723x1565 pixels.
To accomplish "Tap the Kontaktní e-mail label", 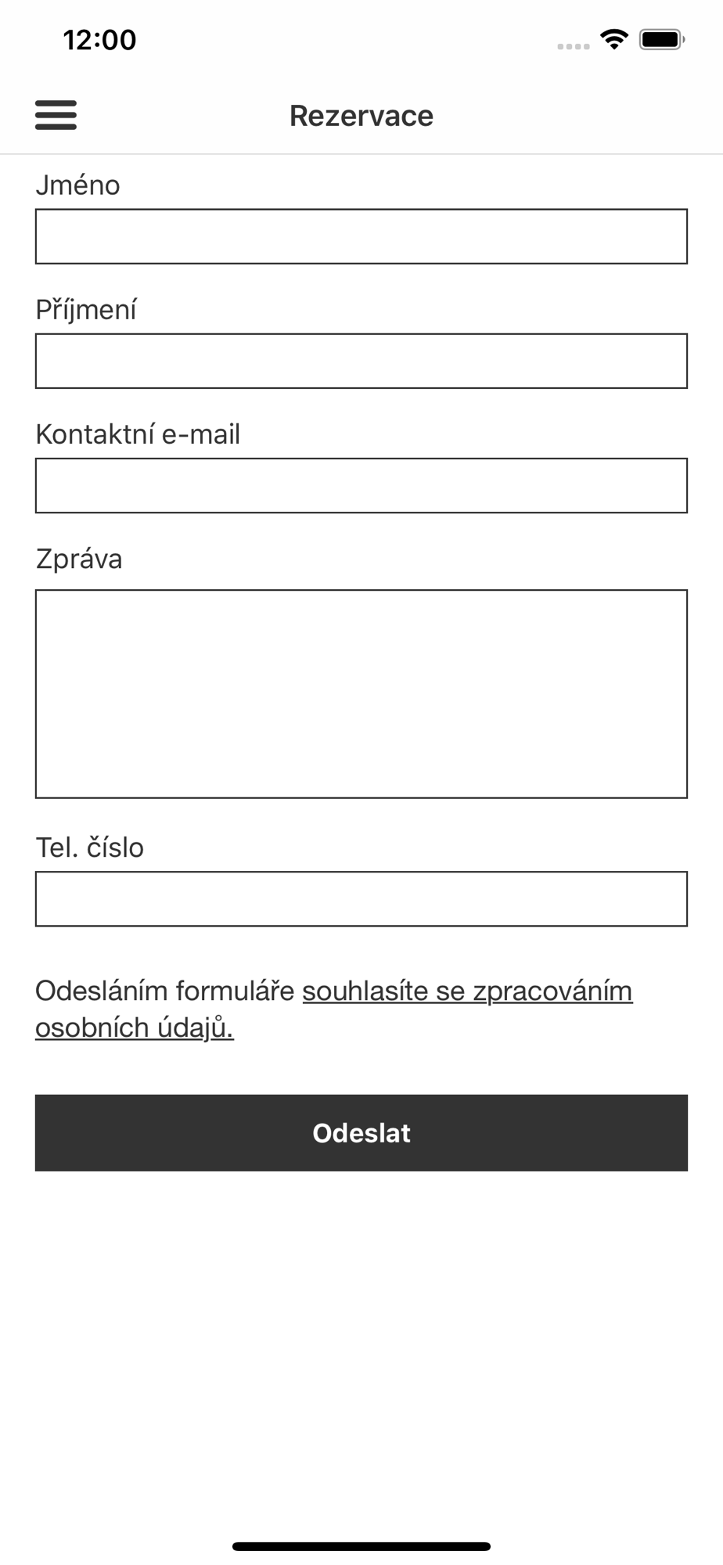I will click(138, 434).
